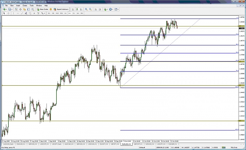Select the Text tool
Viewport: 246px width, 150px height.
tap(34, 13)
